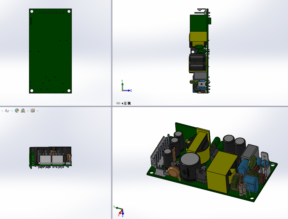Click the Edit Appearance color ball icon
The height and width of the screenshot is (219, 288).
coord(17,111)
